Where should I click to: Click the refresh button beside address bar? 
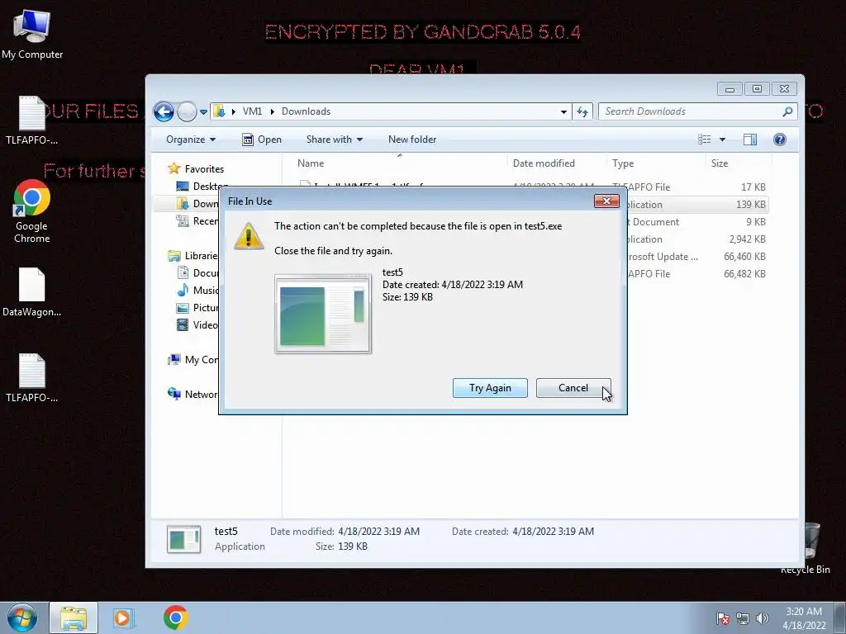(x=582, y=112)
